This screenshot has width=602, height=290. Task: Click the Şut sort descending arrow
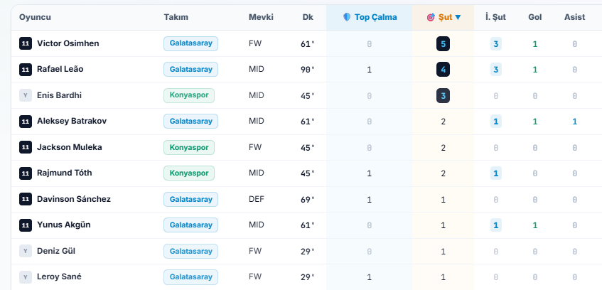coord(458,17)
